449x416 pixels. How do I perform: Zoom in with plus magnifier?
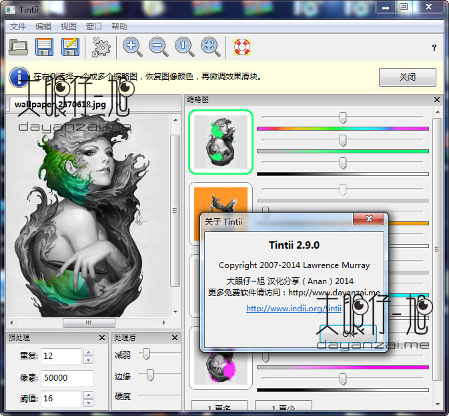click(x=132, y=47)
